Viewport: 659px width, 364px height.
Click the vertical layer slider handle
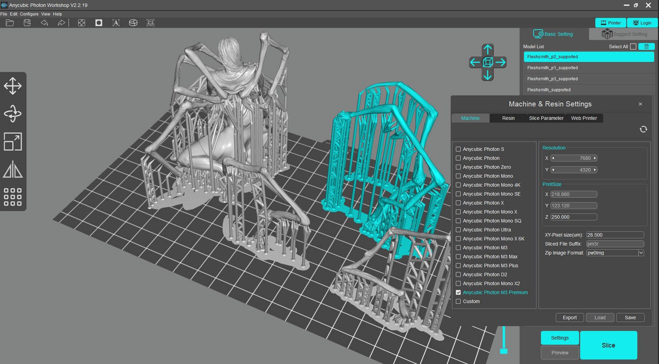tap(504, 351)
